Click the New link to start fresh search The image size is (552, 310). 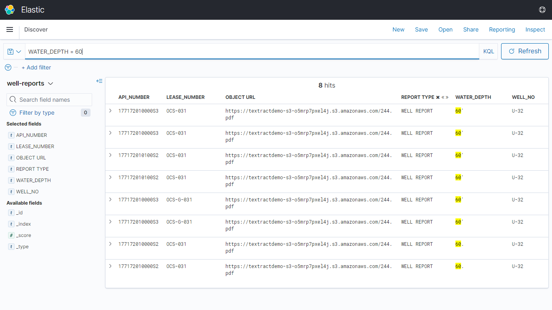398,29
